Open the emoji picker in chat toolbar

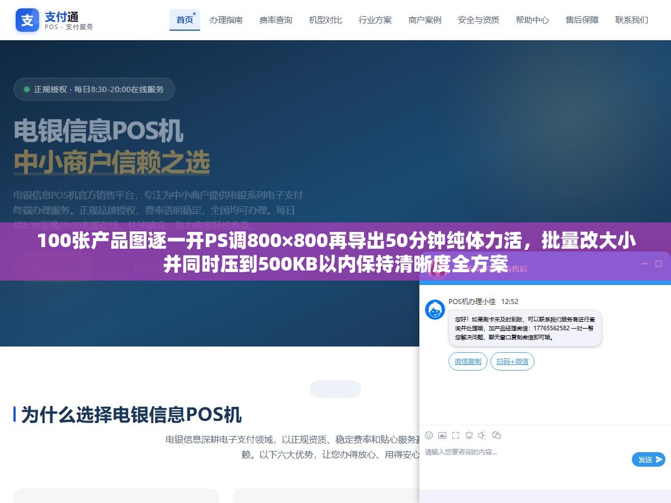click(429, 435)
